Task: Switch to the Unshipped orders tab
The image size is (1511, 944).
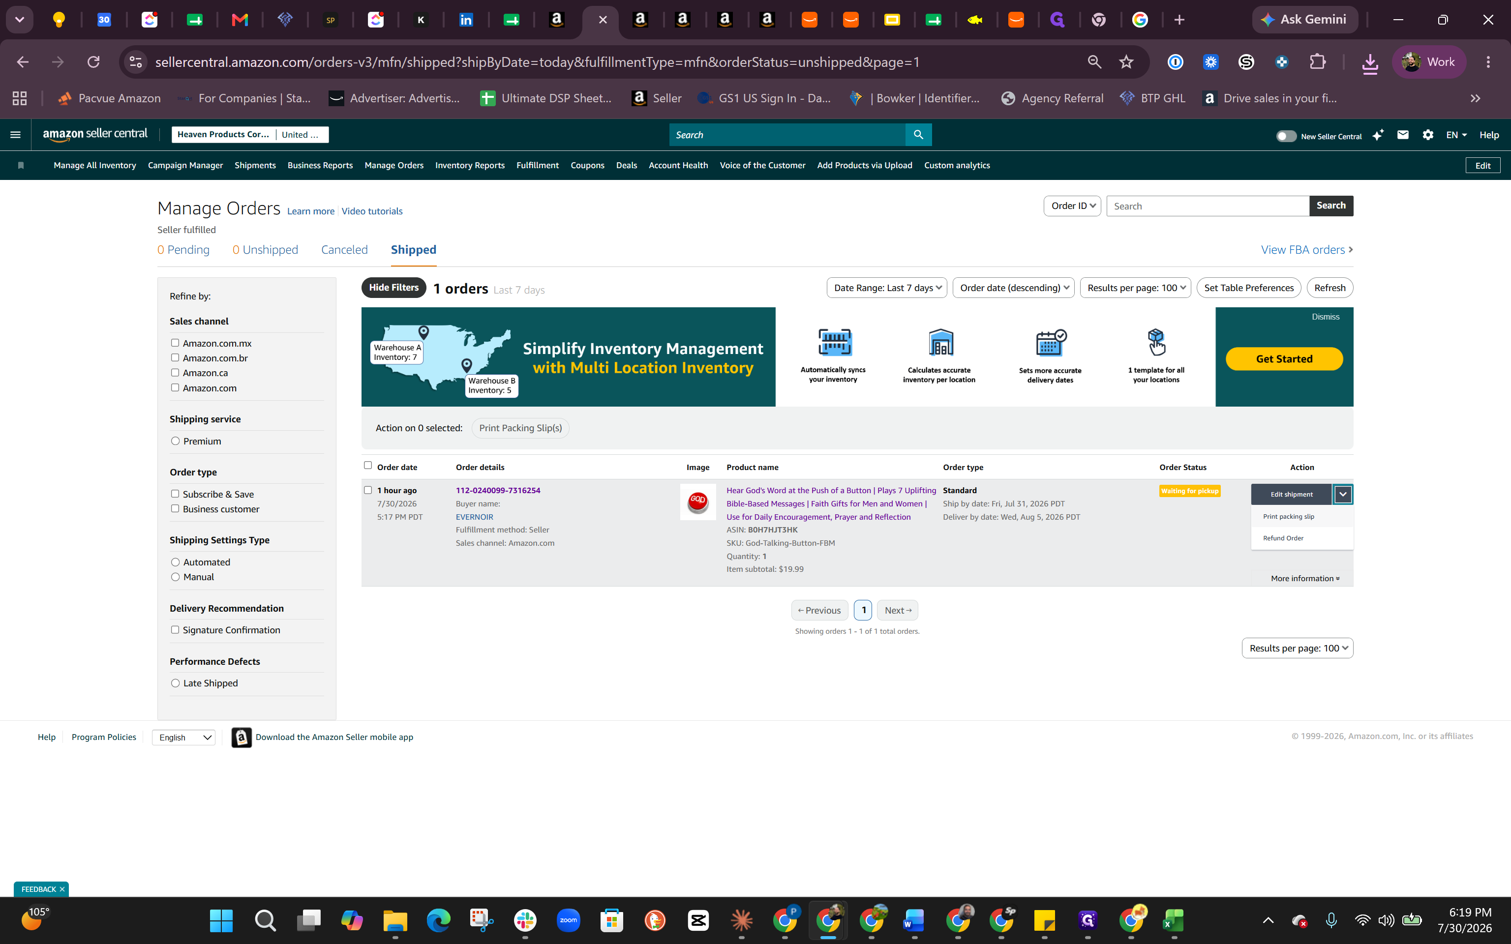Action: (x=266, y=250)
